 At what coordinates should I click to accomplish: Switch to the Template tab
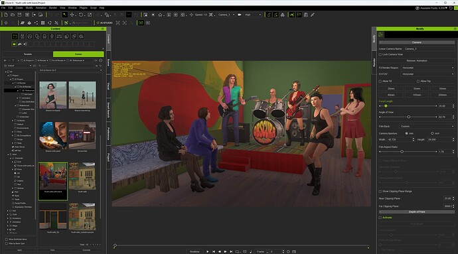(28, 54)
